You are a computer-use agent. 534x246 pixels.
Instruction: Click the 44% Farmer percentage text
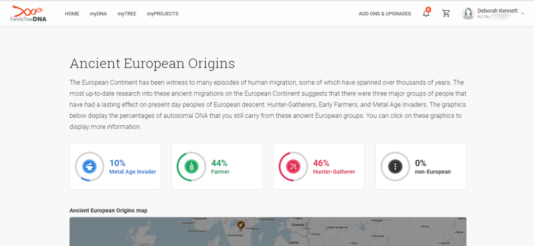(x=219, y=163)
